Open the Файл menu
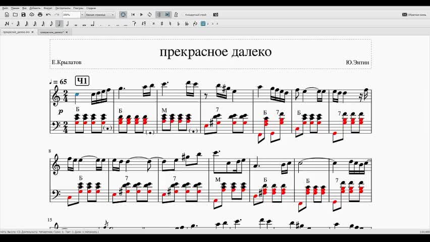 (x=5, y=8)
